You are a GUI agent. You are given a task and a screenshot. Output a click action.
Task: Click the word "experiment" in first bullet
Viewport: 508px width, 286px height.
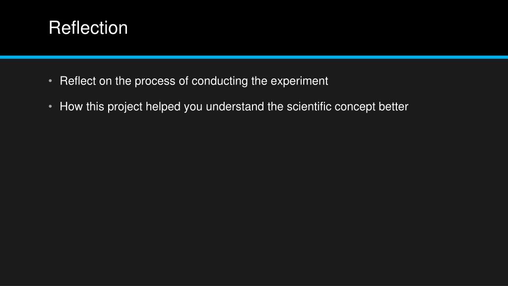point(299,81)
